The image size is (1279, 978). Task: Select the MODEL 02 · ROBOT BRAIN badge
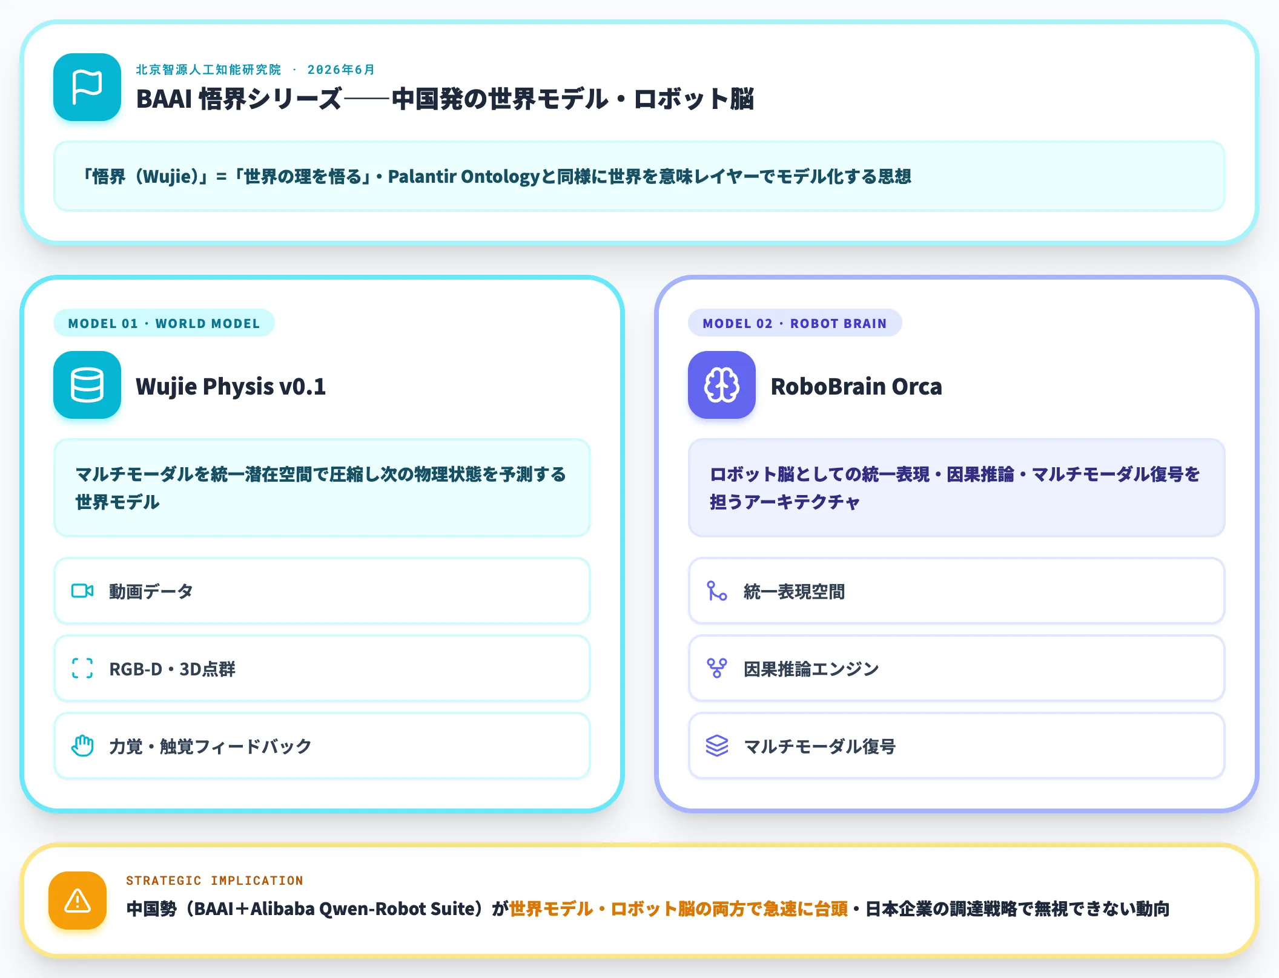(x=795, y=323)
